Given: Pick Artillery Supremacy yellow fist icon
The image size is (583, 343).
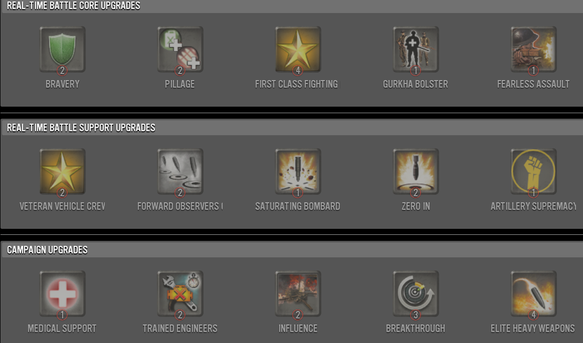Looking at the screenshot, I should click(533, 171).
